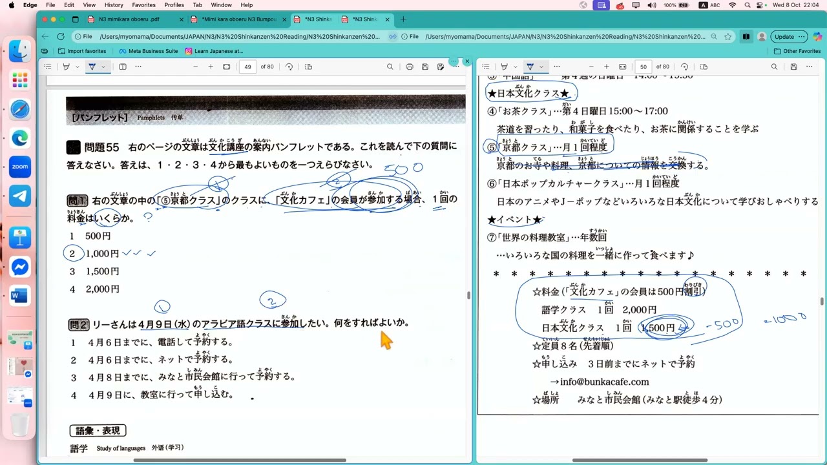Screen dimensions: 827x465
Task: Click the left PDF vertical scrollbar
Action: [x=468, y=296]
